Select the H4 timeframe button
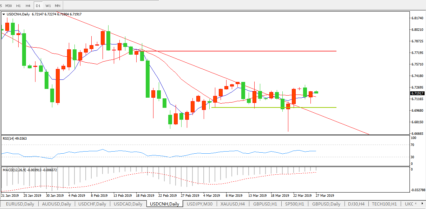426x209 pixels. click(28, 6)
